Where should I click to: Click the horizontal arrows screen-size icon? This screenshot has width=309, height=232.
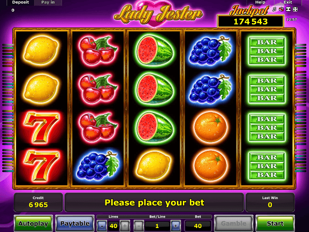point(288,9)
